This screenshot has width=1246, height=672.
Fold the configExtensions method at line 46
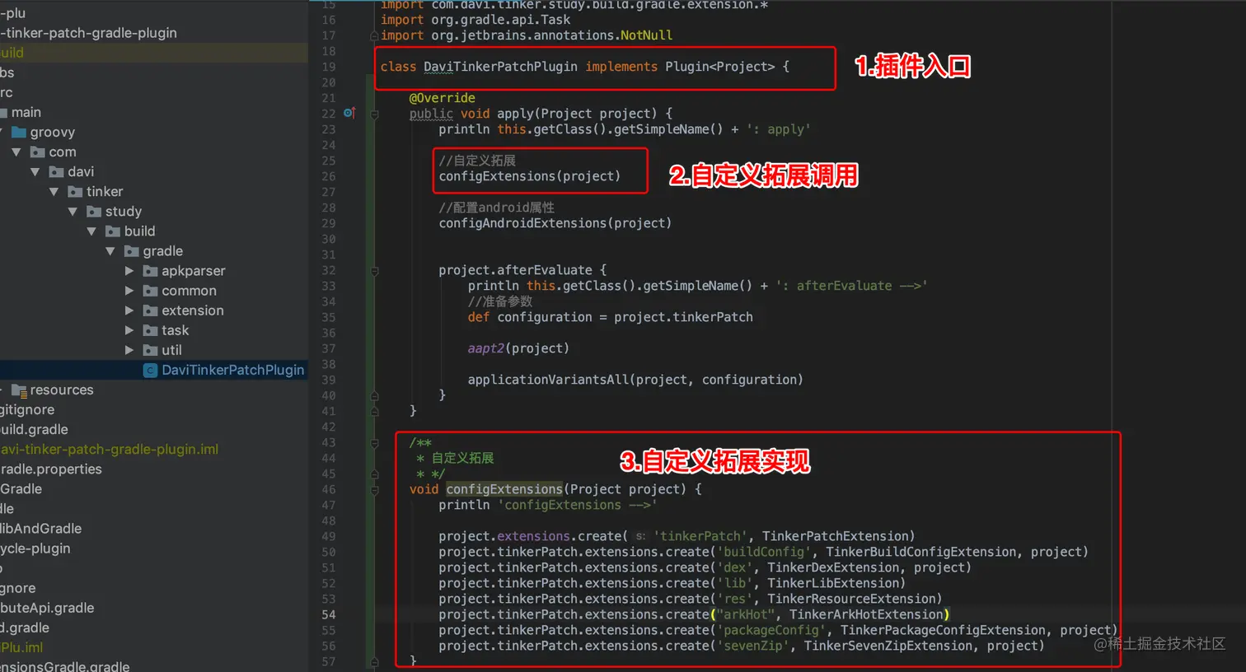[374, 490]
